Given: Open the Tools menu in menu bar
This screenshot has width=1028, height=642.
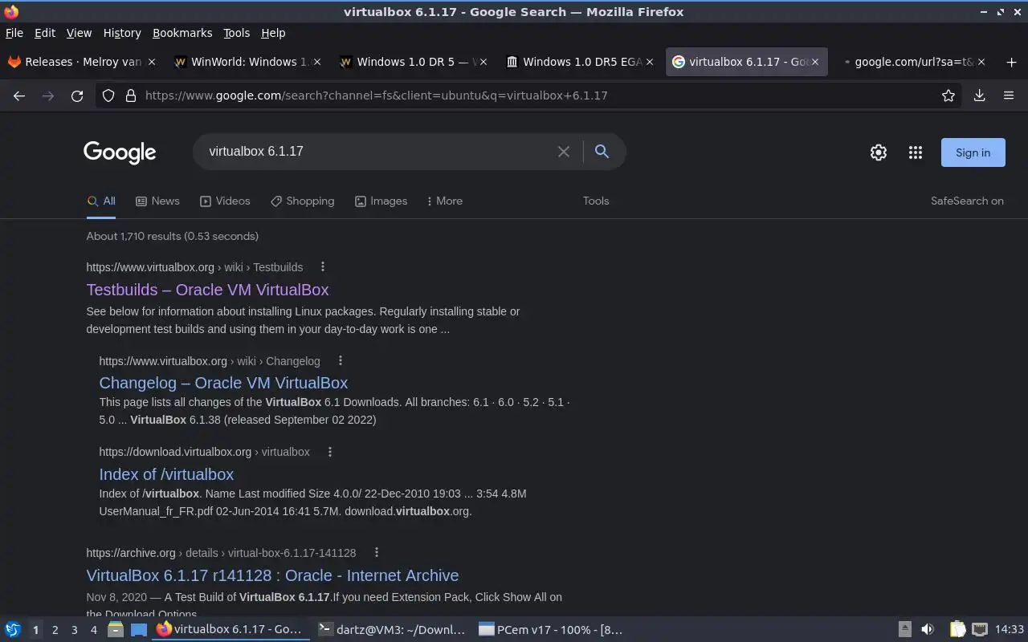Looking at the screenshot, I should (236, 33).
